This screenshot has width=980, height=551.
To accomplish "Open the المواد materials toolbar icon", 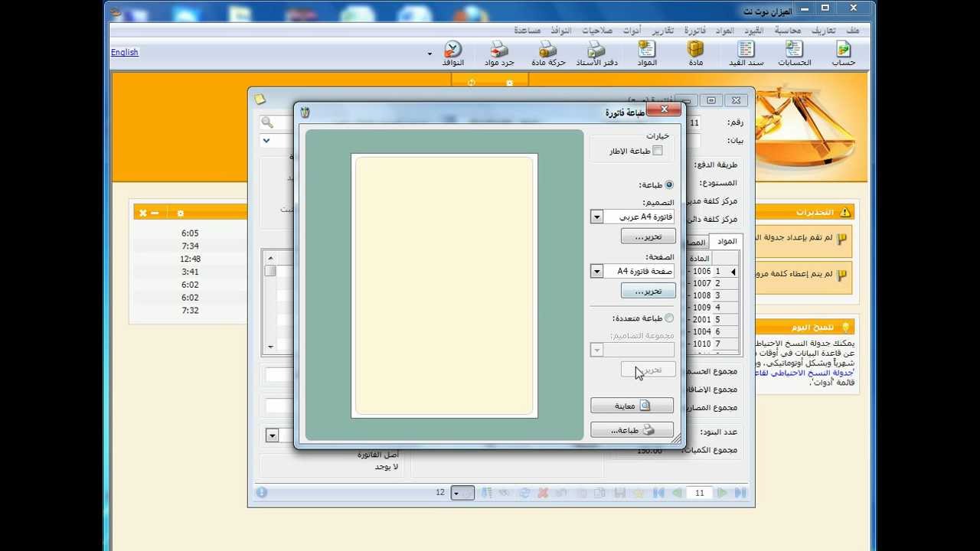I will [647, 54].
